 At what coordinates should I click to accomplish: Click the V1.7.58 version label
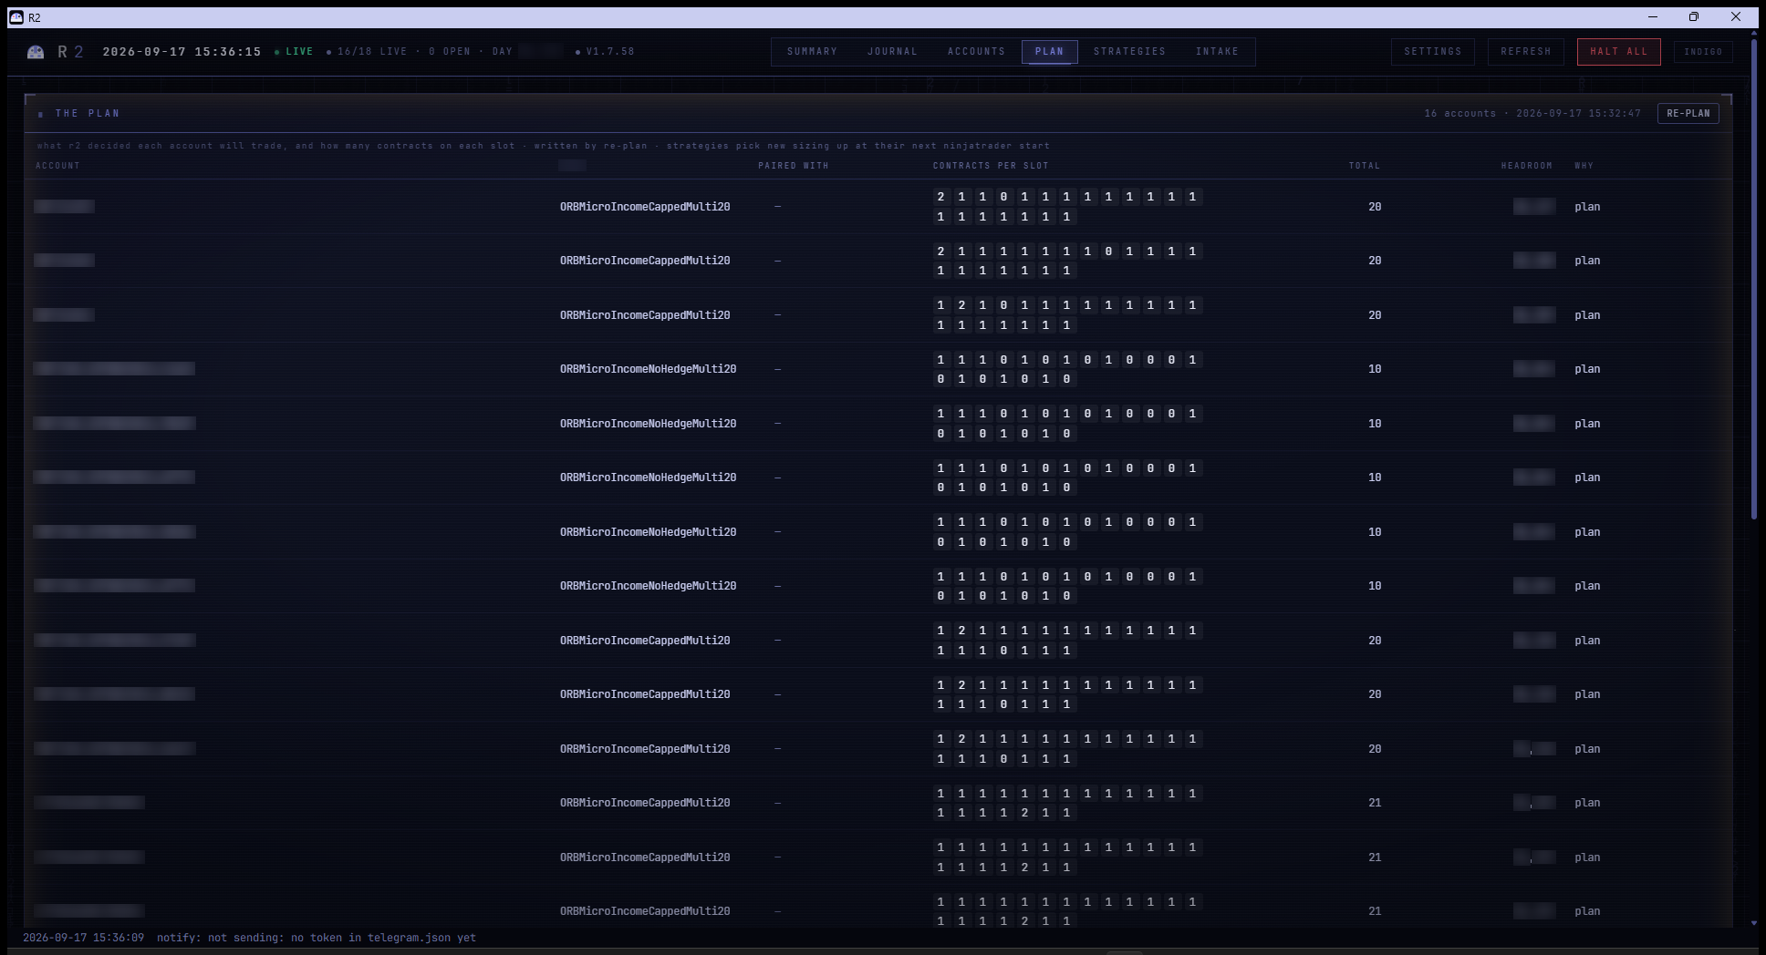[609, 52]
